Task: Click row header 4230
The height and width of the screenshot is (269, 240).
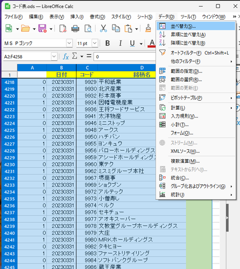Action: point(9,164)
